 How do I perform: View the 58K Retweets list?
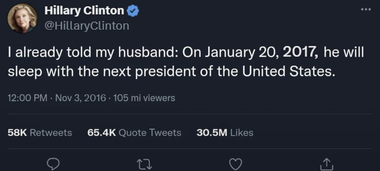[40, 133]
